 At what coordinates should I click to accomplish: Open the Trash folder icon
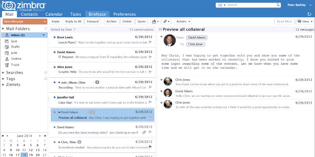(x=7, y=65)
